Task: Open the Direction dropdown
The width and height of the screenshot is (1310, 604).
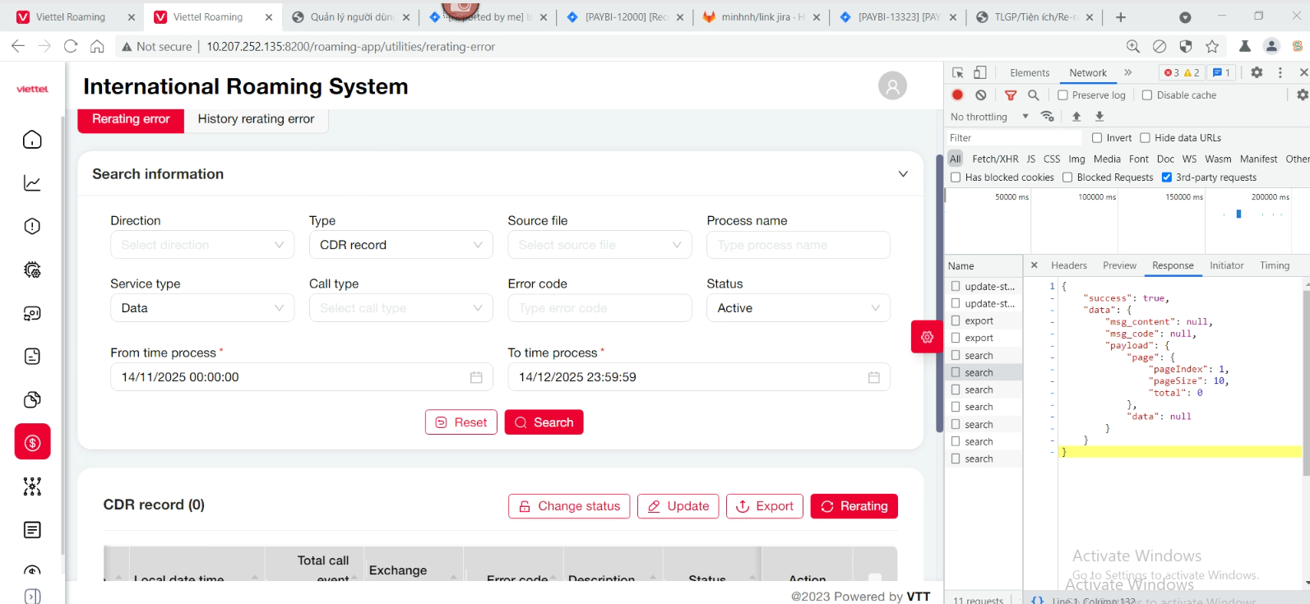Action: [x=202, y=245]
